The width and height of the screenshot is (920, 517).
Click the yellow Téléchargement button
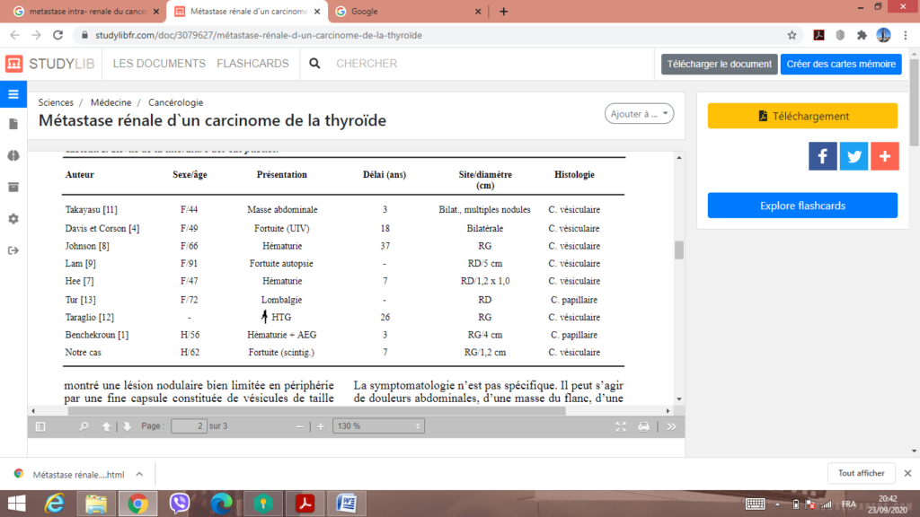coord(802,116)
